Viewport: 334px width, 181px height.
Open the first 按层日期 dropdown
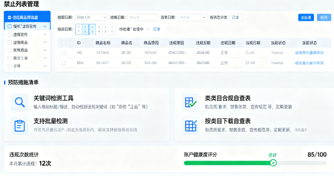point(91,17)
